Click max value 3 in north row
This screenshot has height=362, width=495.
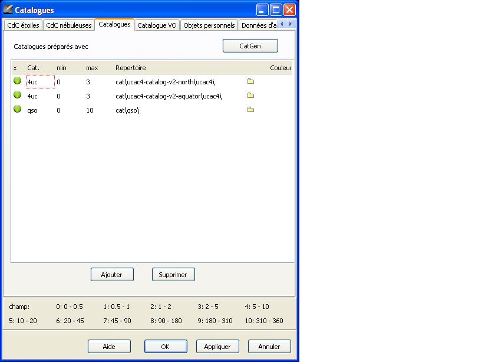coord(88,82)
